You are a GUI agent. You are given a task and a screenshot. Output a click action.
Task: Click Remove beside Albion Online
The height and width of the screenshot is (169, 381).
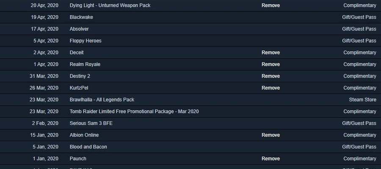(271, 135)
